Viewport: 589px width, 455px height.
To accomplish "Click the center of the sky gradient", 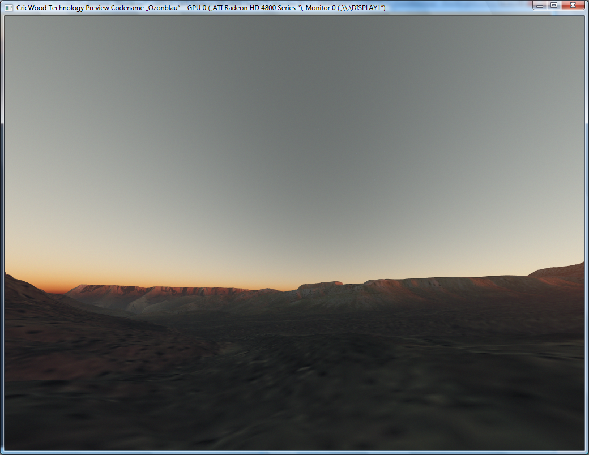I will pos(294,141).
